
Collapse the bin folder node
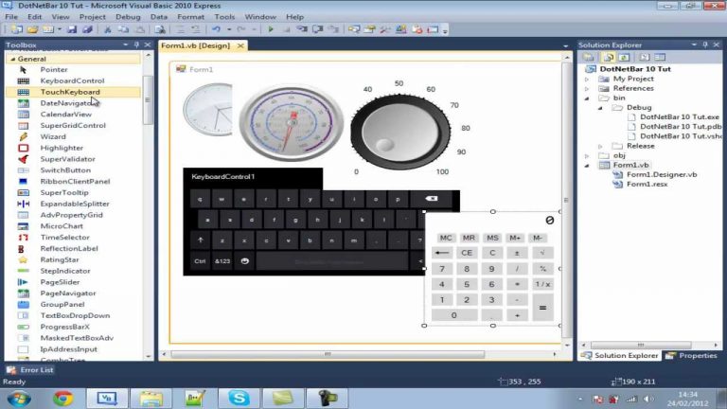pos(587,98)
